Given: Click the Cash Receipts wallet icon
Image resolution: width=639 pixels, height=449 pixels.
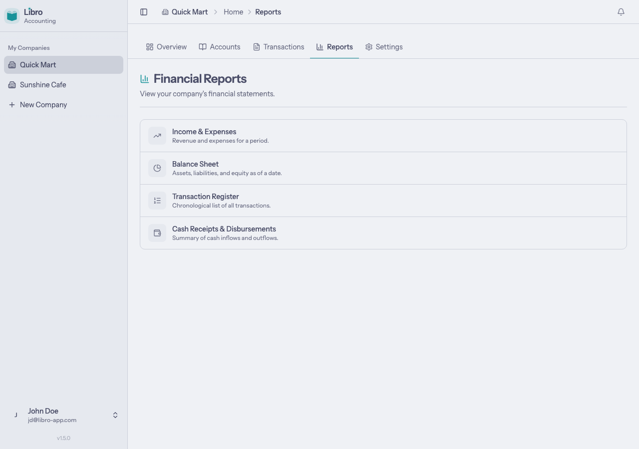Looking at the screenshot, I should pyautogui.click(x=157, y=232).
